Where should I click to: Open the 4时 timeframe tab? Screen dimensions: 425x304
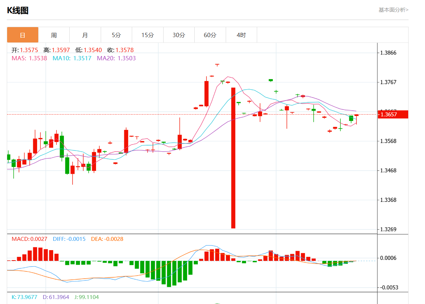point(241,35)
